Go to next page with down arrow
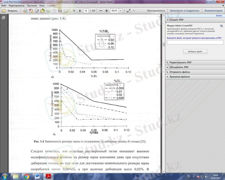This screenshot has height=180, width=225. pyautogui.click(x=80, y=10)
